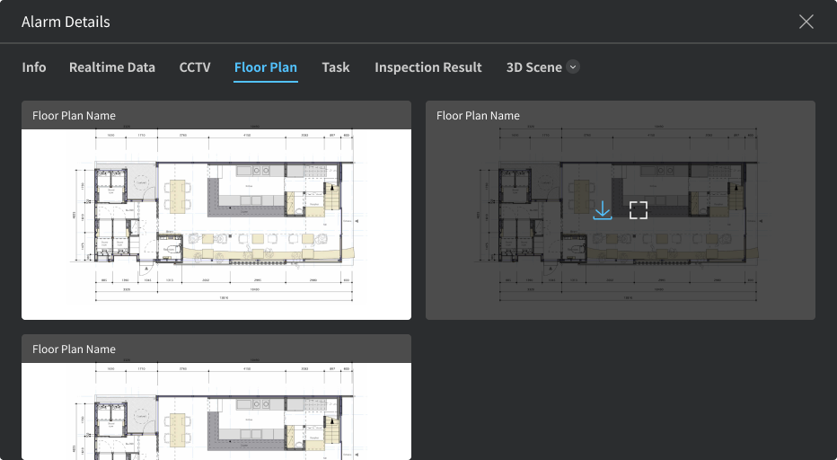Open the first floor plan thumbnail

(x=216, y=224)
